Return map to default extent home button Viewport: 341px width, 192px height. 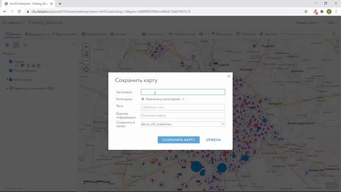click(x=86, y=54)
